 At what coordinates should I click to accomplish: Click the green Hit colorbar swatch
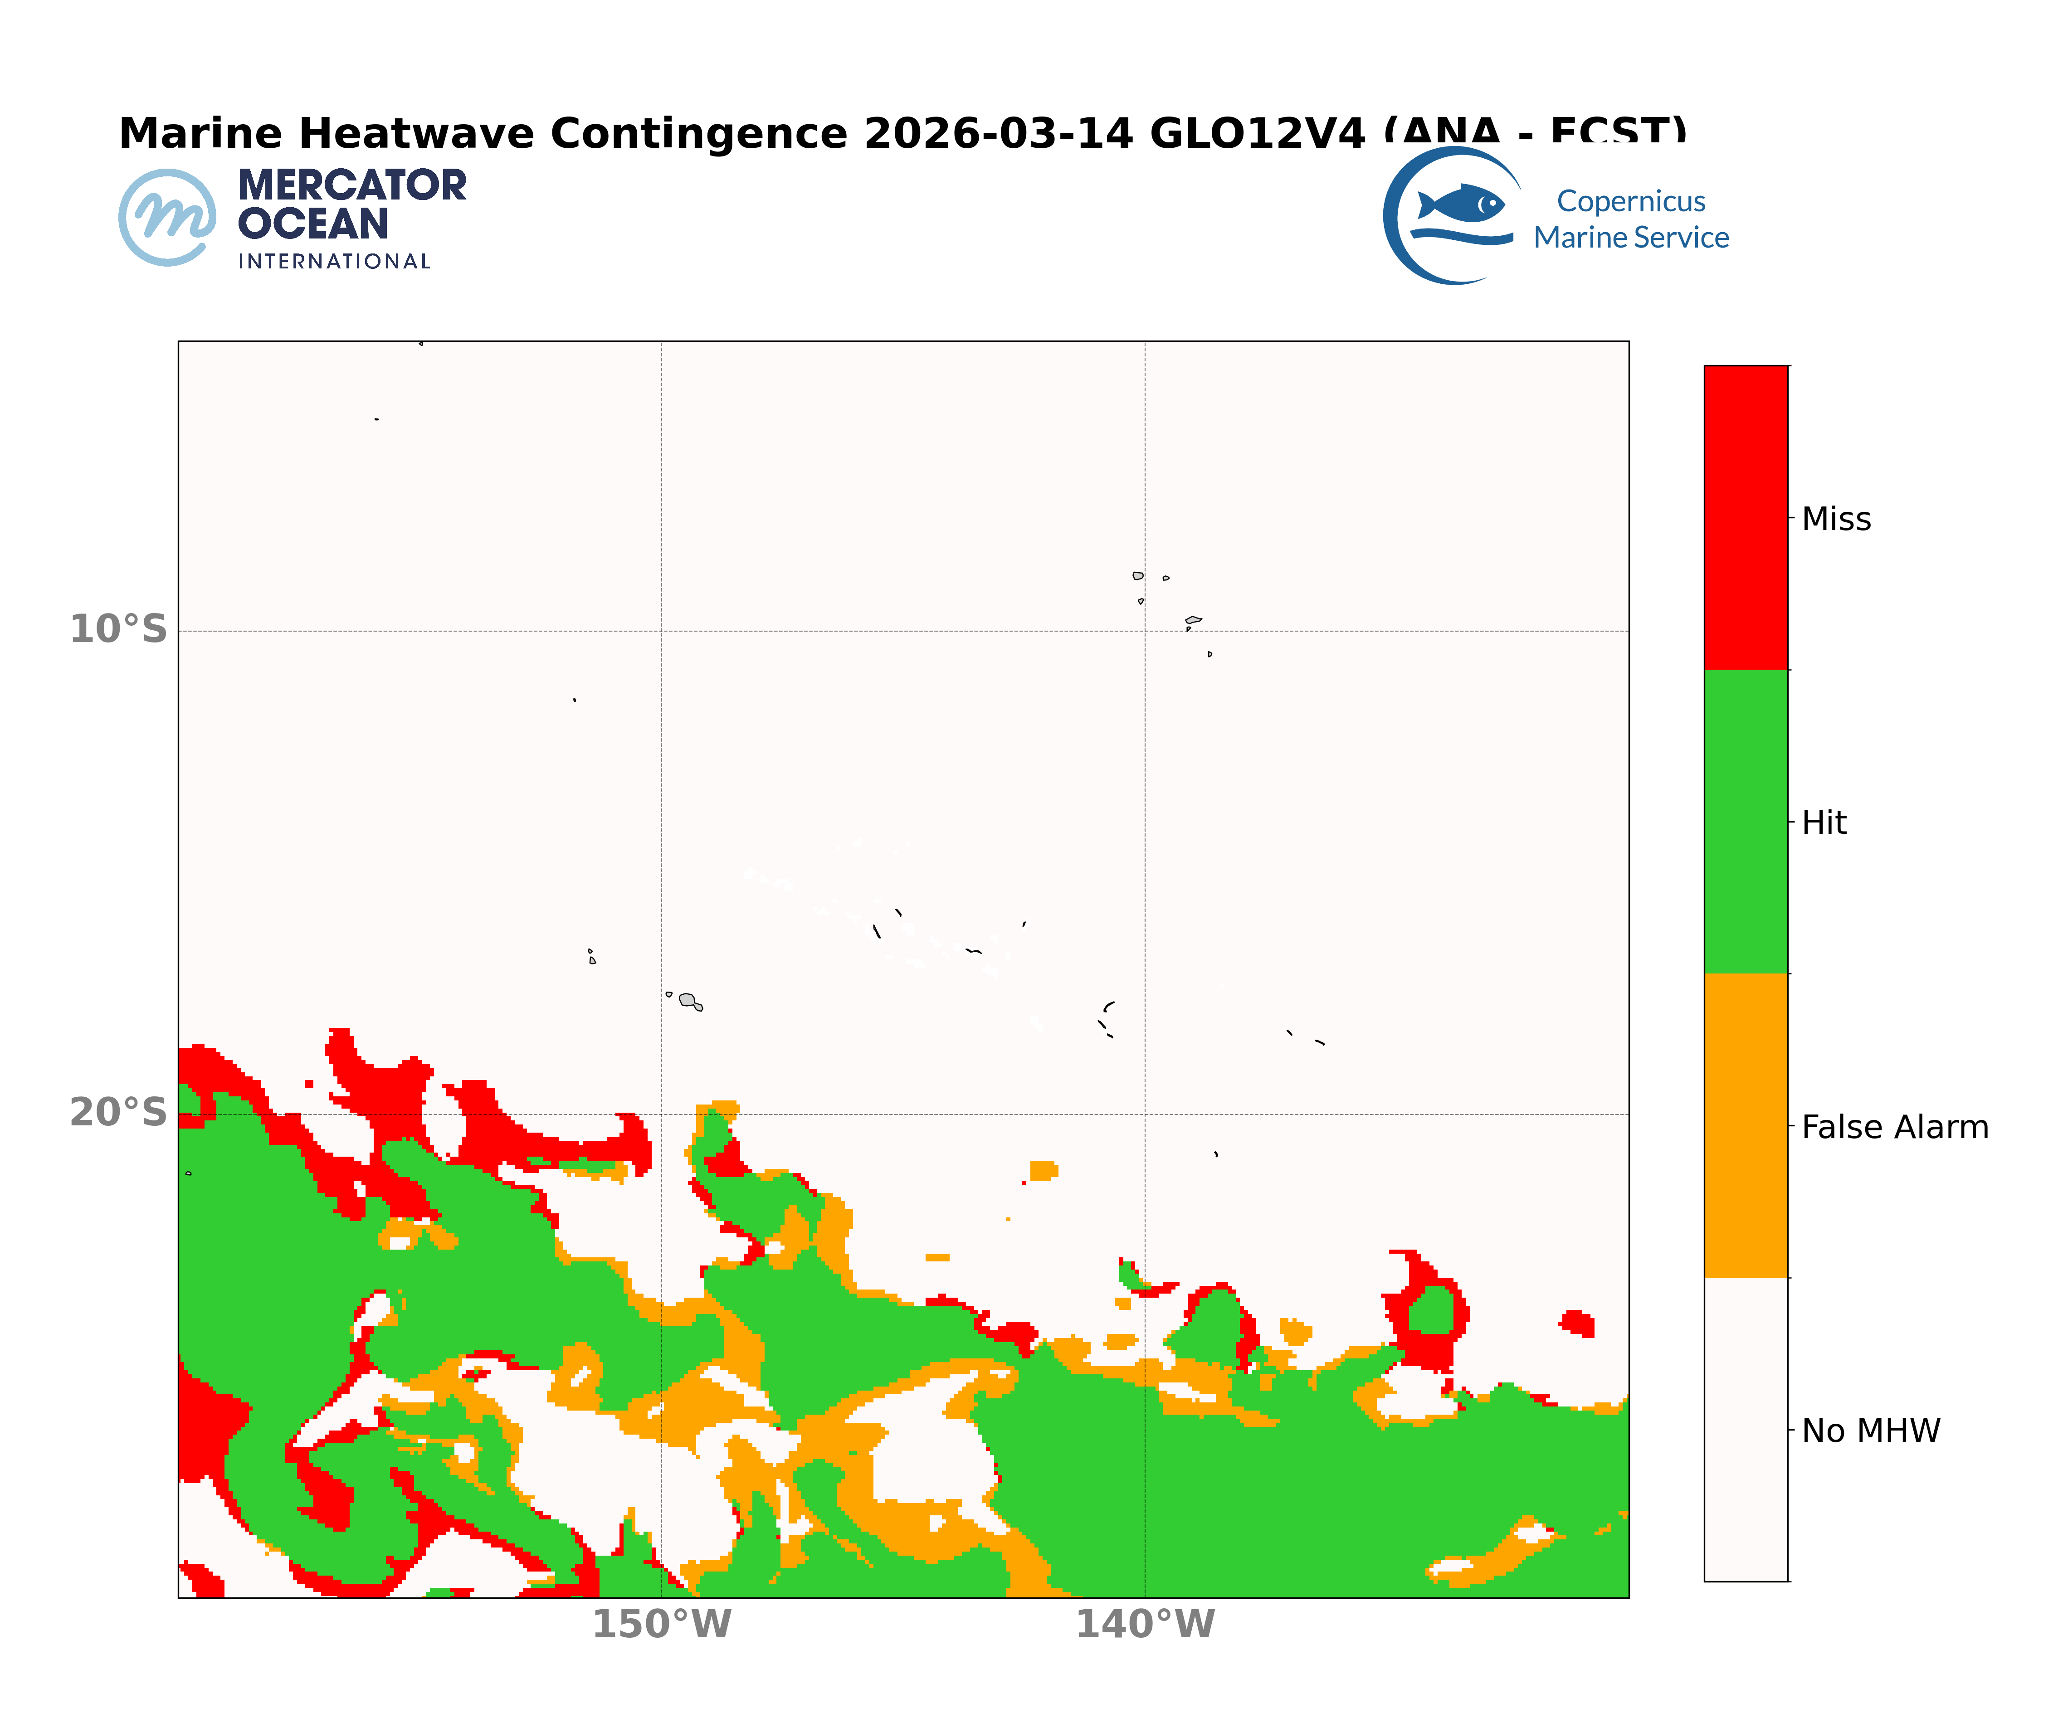[x=1746, y=821]
